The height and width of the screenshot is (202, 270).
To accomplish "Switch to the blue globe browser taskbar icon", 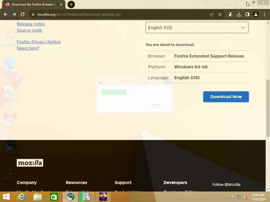I will [70, 197].
